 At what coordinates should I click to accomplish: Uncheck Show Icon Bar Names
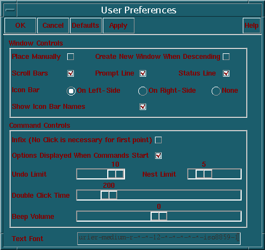[x=143, y=107]
